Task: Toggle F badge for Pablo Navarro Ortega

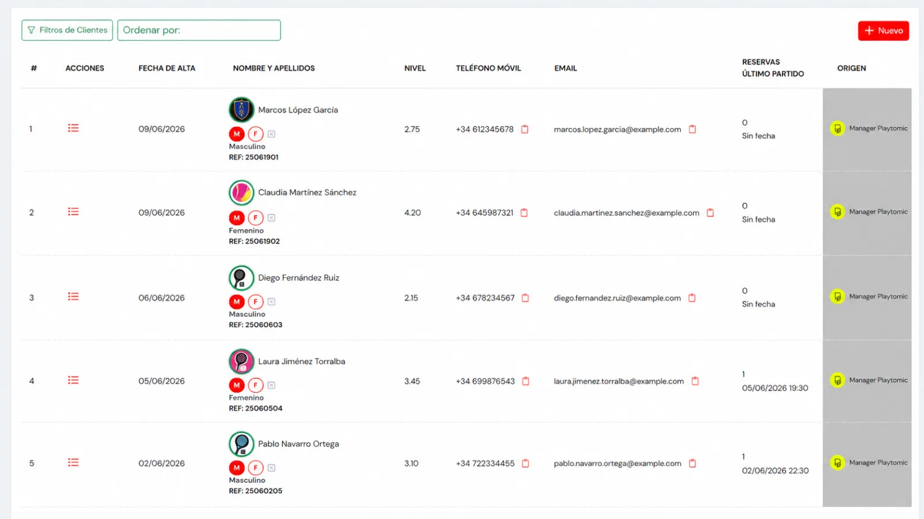Action: (256, 468)
